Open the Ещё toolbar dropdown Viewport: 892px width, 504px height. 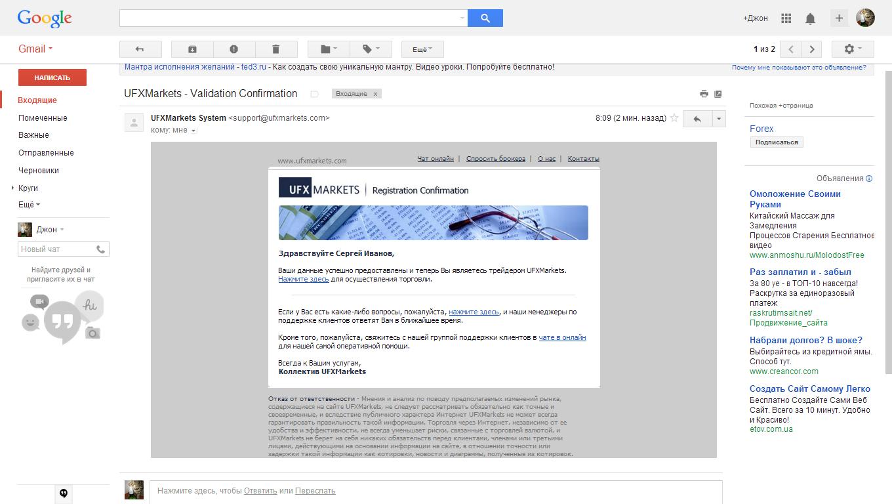pyautogui.click(x=422, y=49)
